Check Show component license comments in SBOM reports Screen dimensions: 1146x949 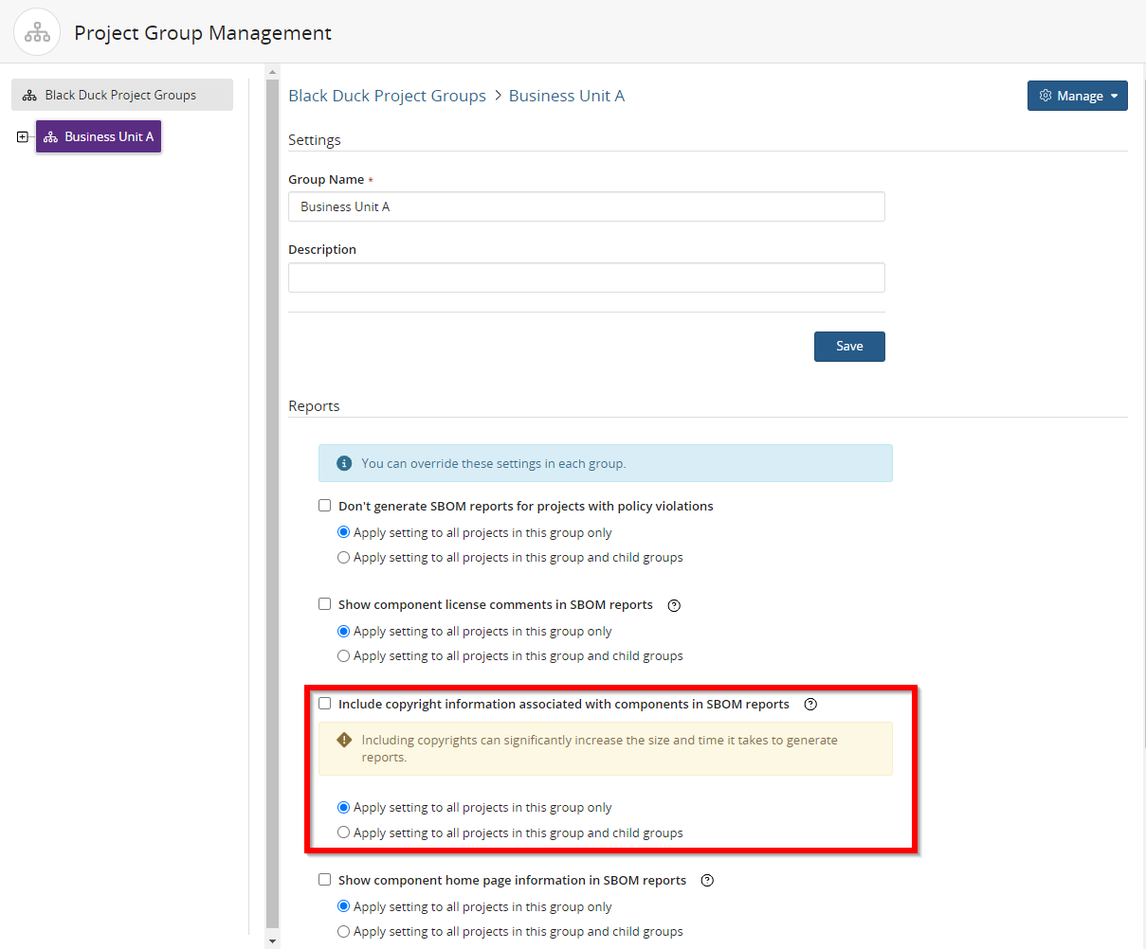325,604
